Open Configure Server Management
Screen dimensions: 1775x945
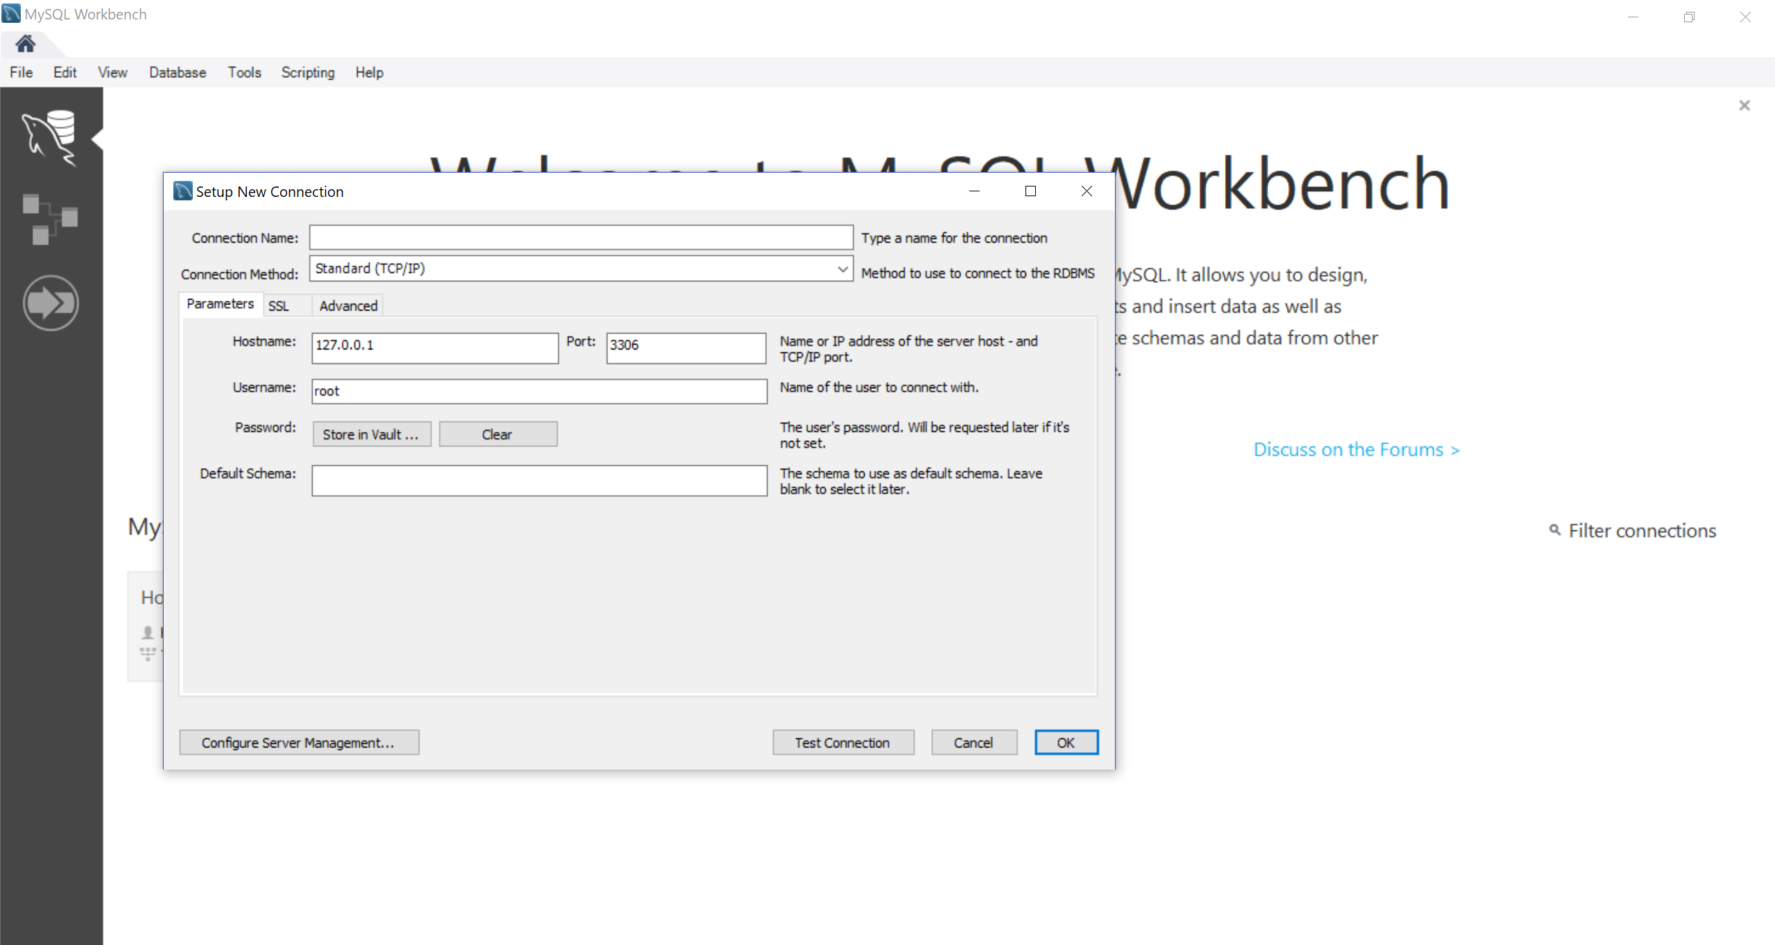point(299,743)
